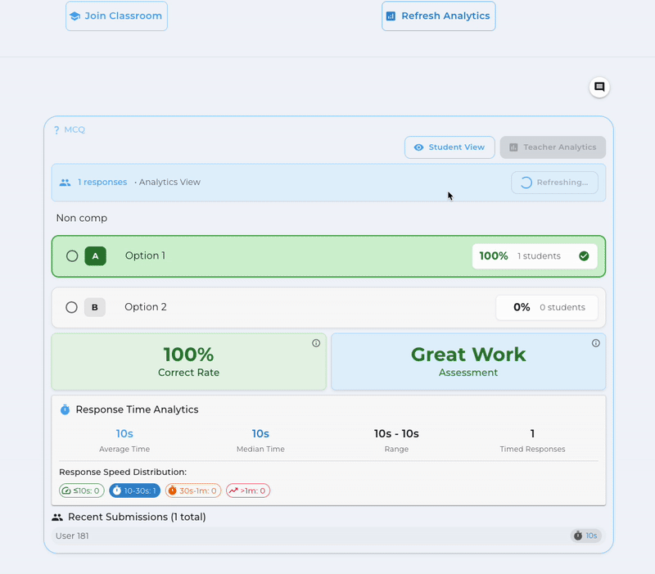Click the stopwatch icon beside Response Time Analytics
The height and width of the screenshot is (574, 655).
(66, 409)
